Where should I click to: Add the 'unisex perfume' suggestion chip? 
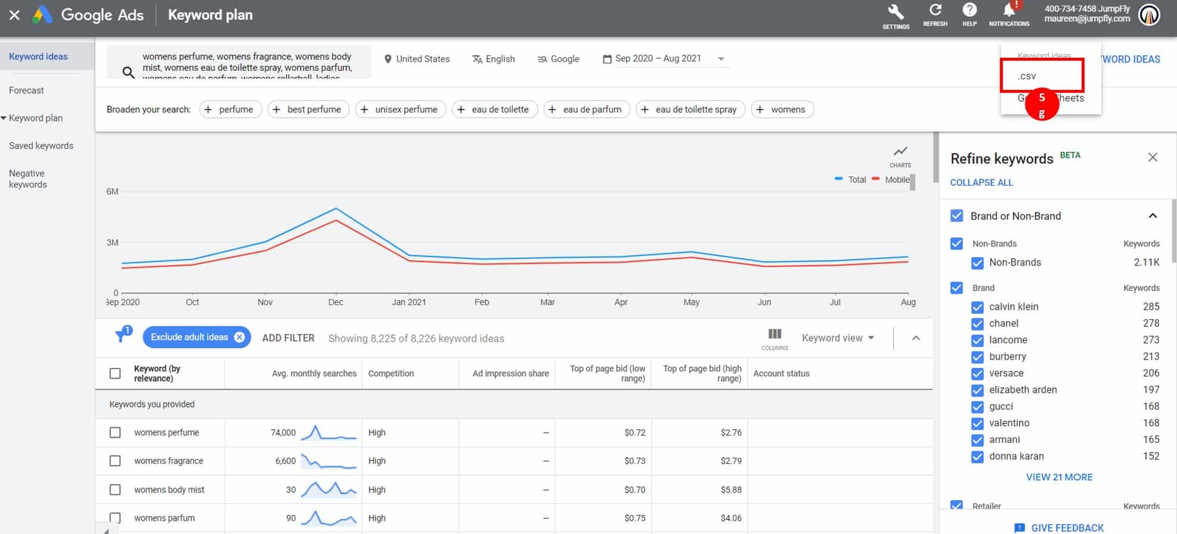(x=400, y=110)
